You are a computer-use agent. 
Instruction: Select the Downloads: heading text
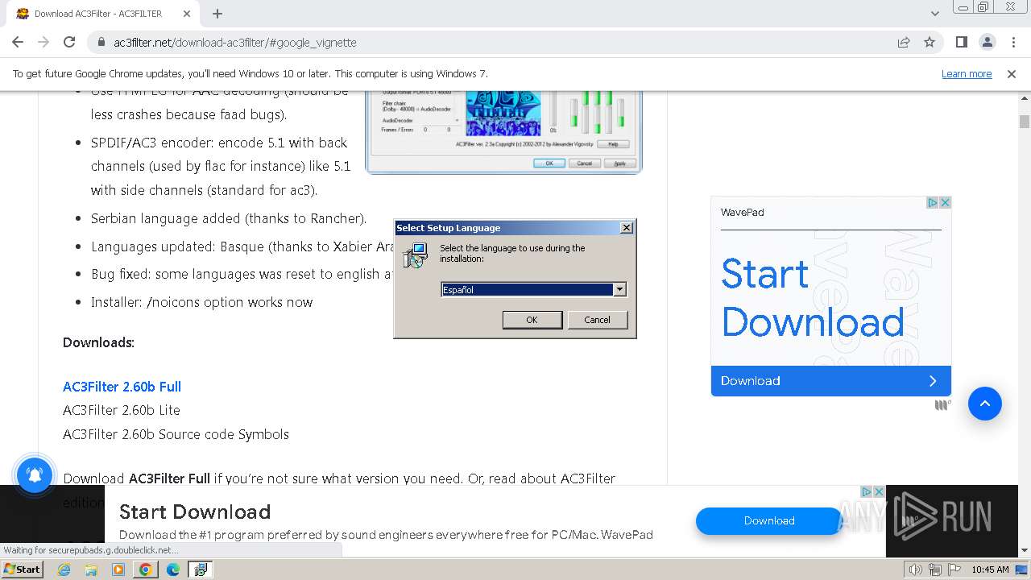point(98,342)
